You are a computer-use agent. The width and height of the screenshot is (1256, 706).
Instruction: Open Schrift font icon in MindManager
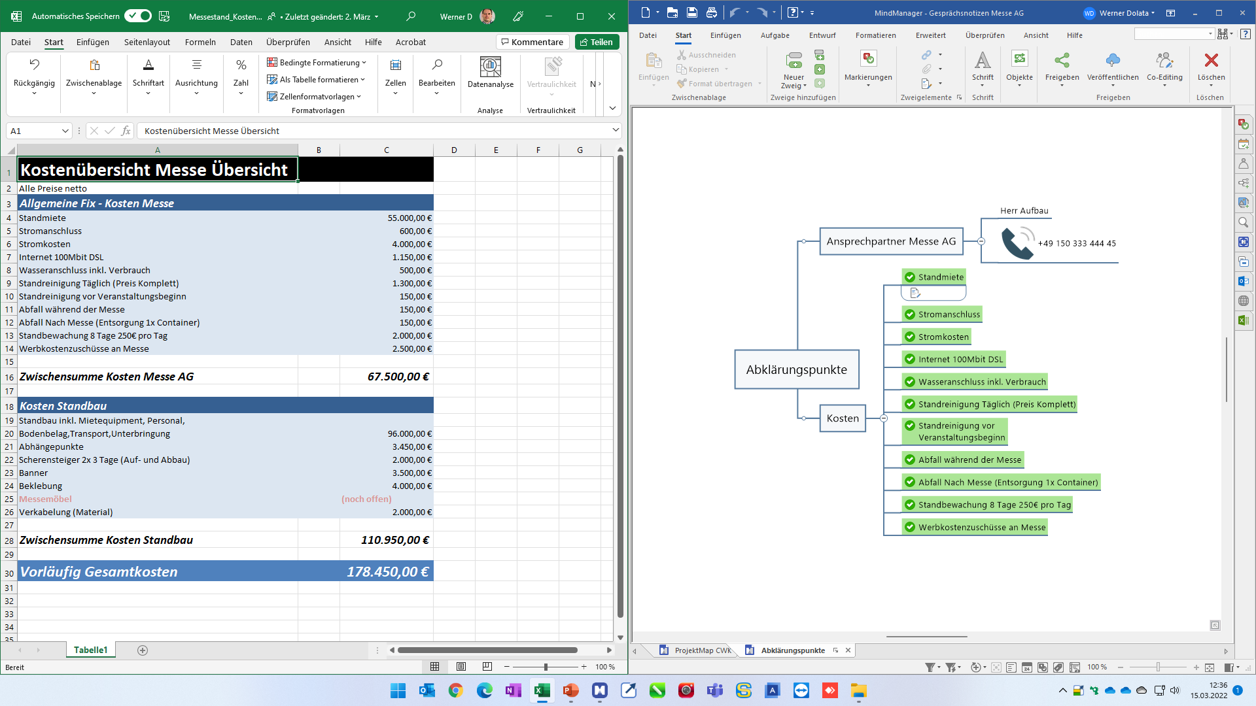tap(983, 59)
